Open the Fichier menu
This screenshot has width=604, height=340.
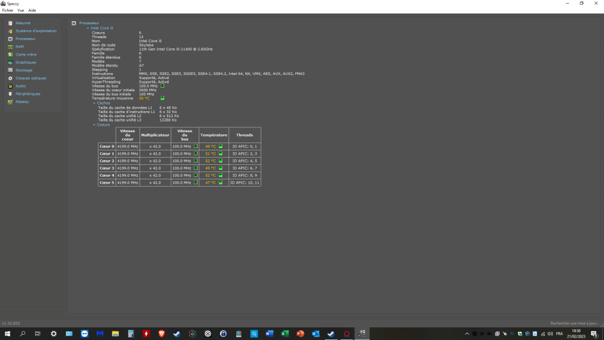click(x=8, y=10)
